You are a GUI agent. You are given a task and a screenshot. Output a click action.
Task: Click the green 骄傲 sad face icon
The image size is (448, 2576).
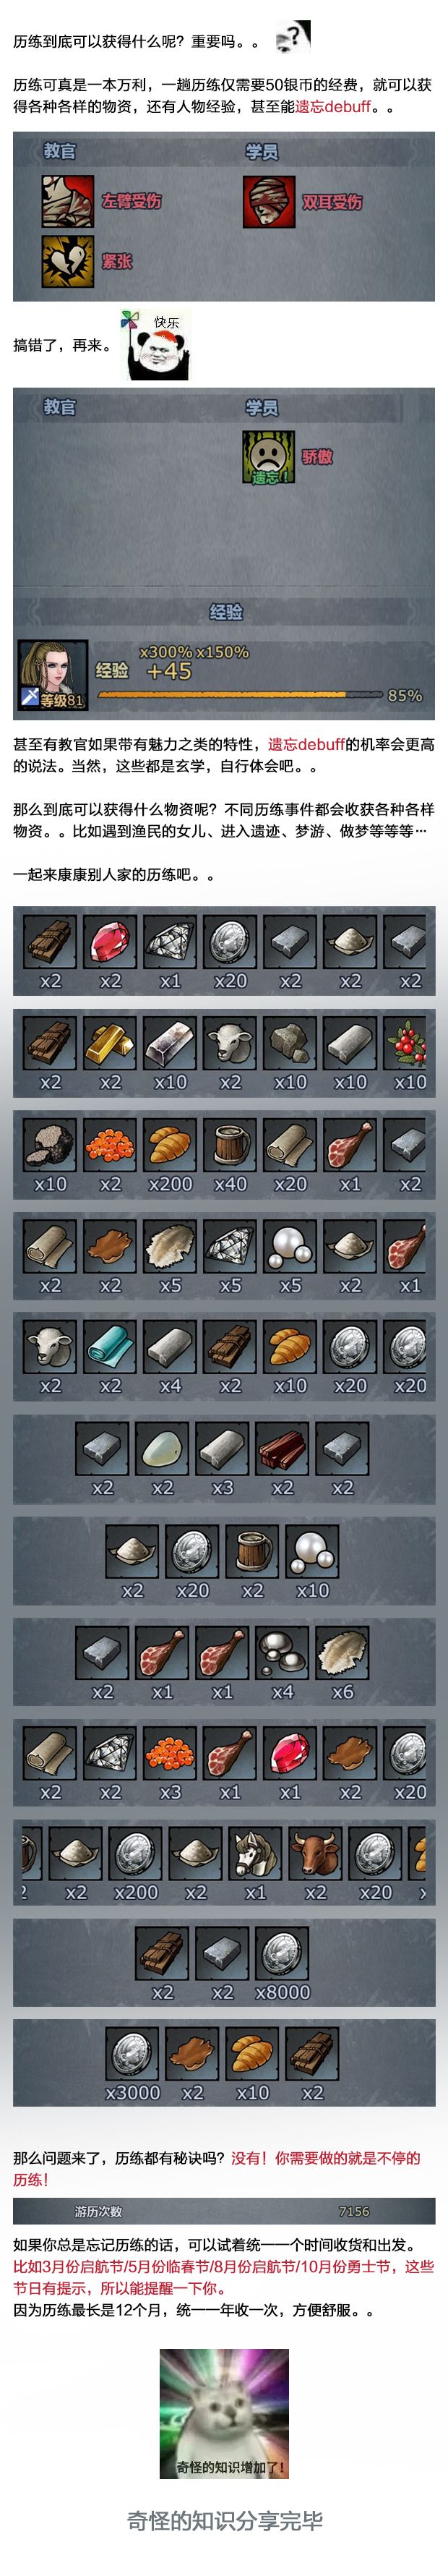point(268,456)
